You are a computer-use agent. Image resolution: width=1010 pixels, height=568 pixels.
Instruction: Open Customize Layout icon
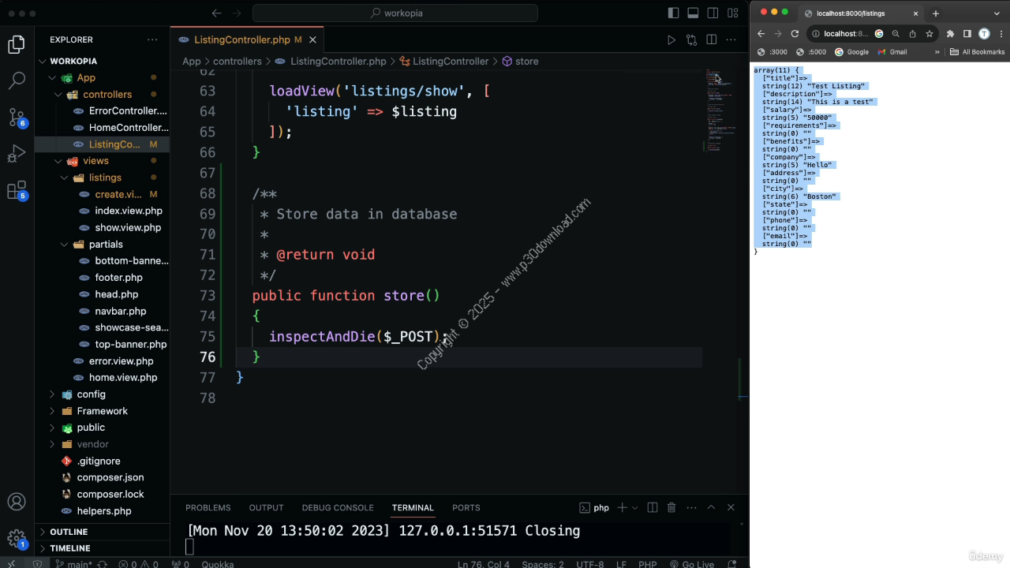coord(733,13)
